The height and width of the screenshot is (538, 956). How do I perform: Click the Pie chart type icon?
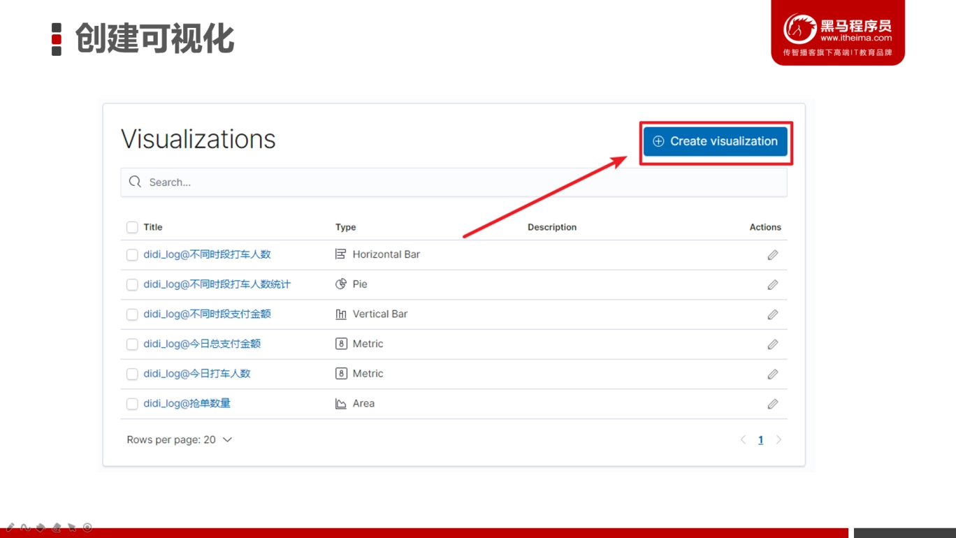tap(341, 284)
